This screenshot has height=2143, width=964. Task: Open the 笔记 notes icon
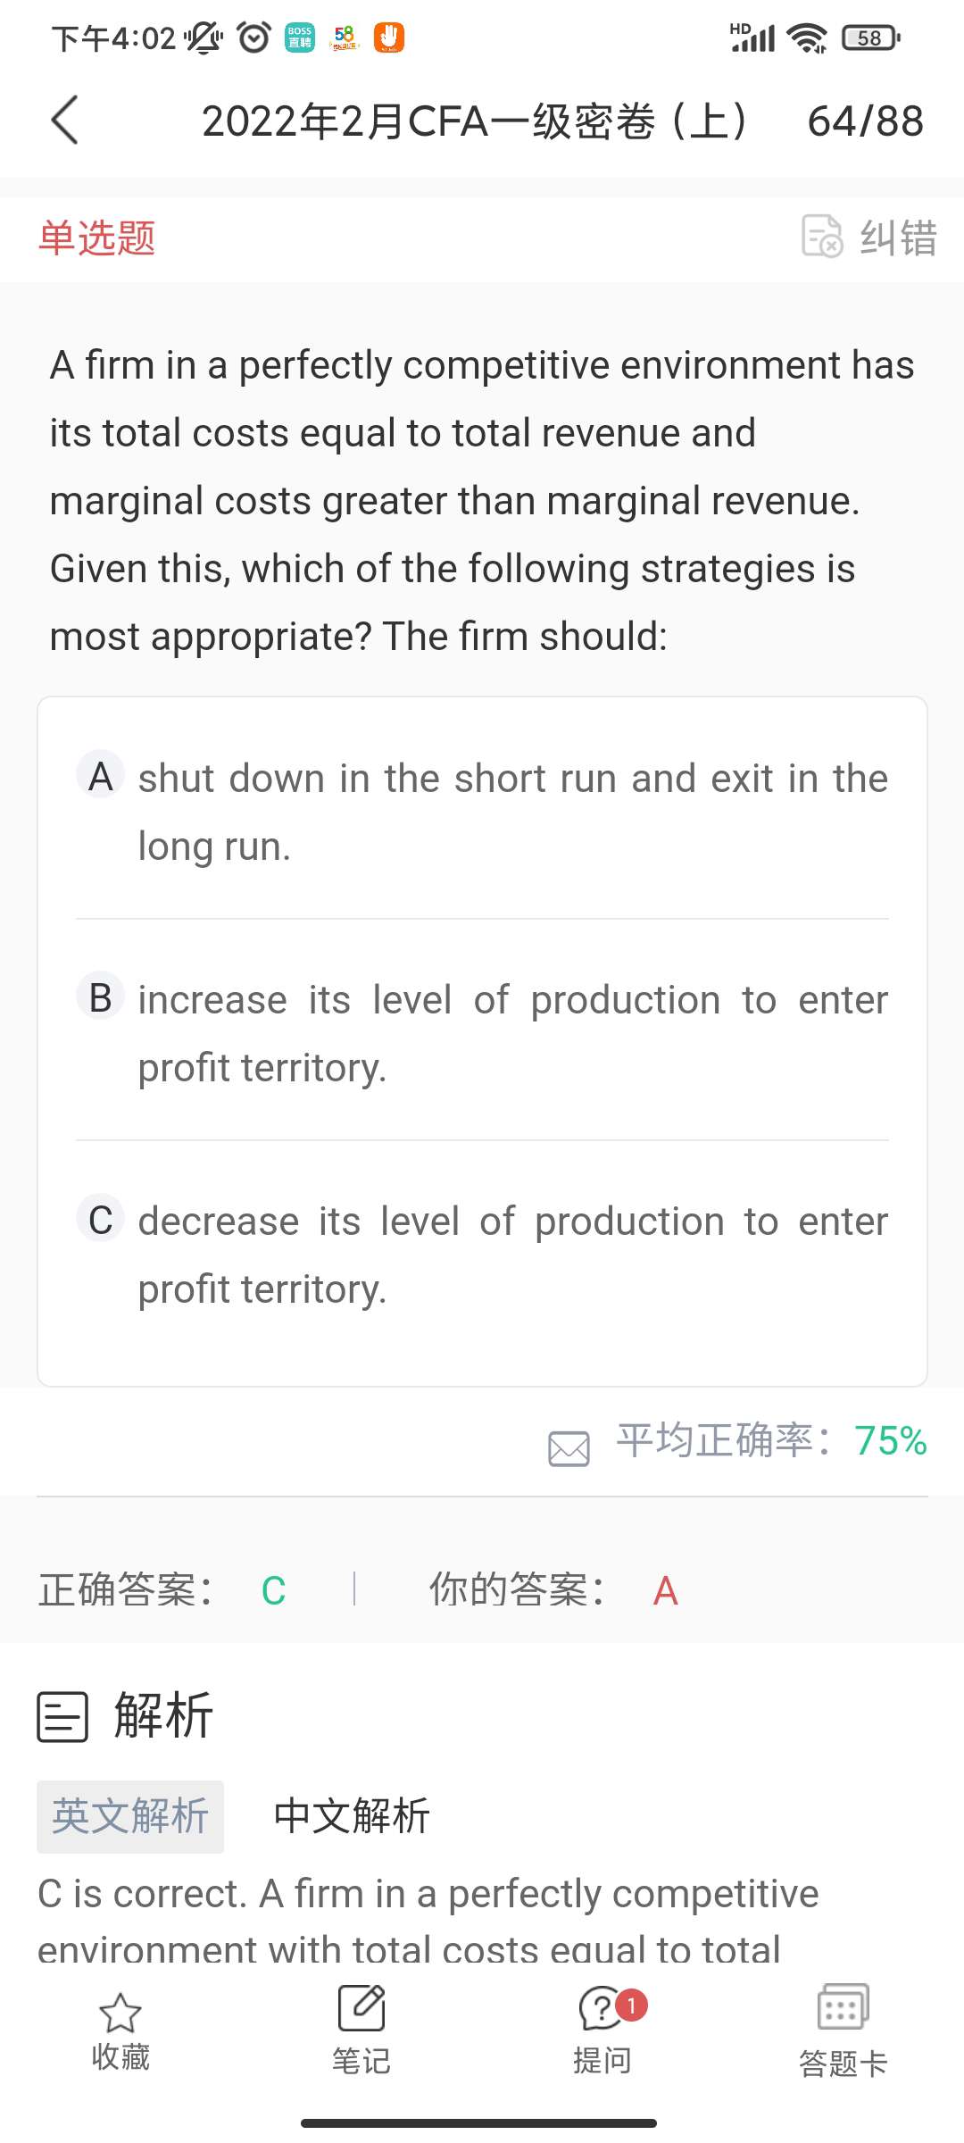pyautogui.click(x=361, y=2009)
